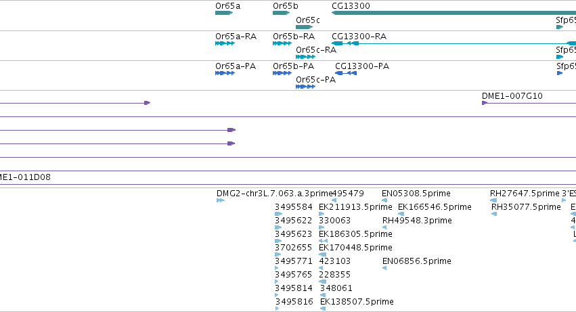Click the Or65a-PA protein label
Image resolution: width=576 pixels, height=312 pixels.
click(x=236, y=66)
